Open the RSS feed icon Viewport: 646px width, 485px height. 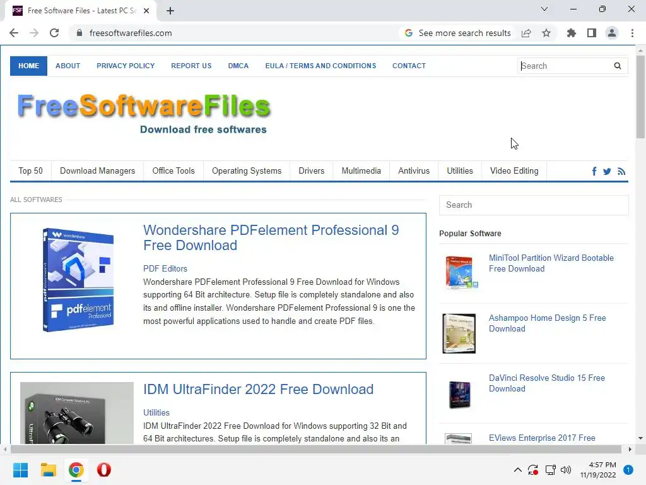point(621,171)
